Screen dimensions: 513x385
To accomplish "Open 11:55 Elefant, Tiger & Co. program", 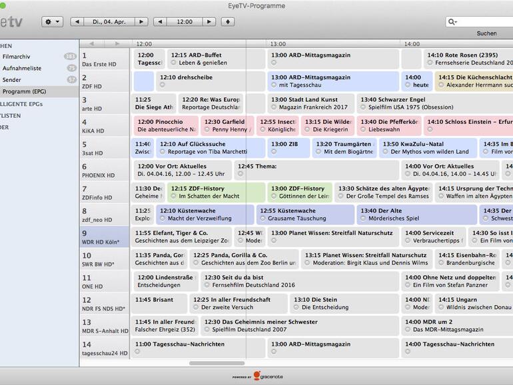I will pyautogui.click(x=182, y=237).
